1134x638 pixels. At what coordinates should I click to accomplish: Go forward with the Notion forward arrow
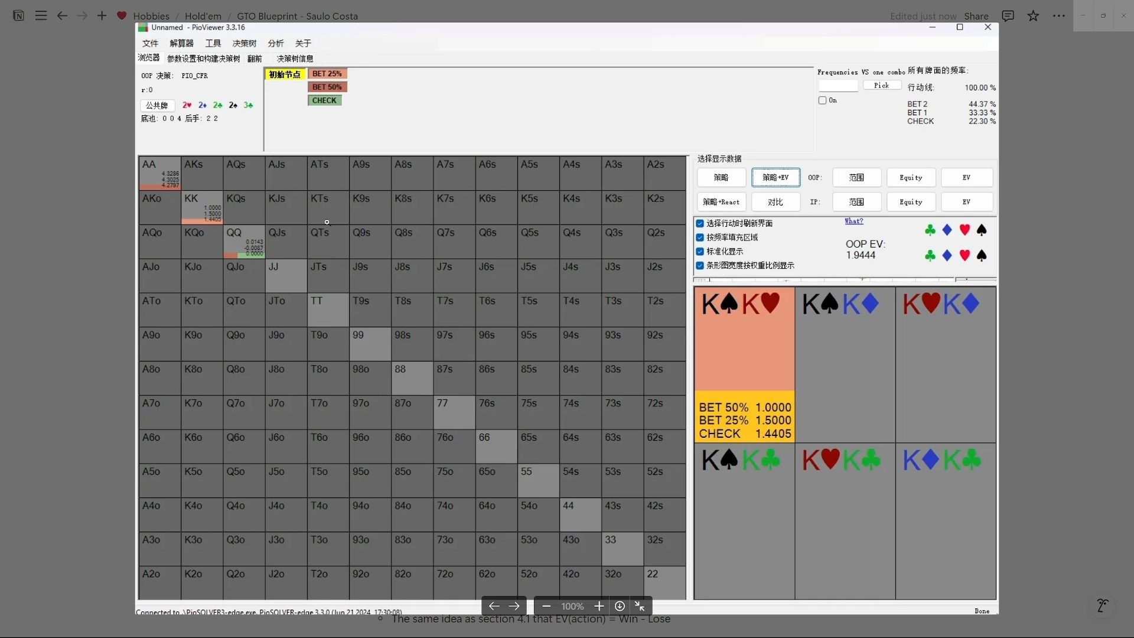(82, 16)
